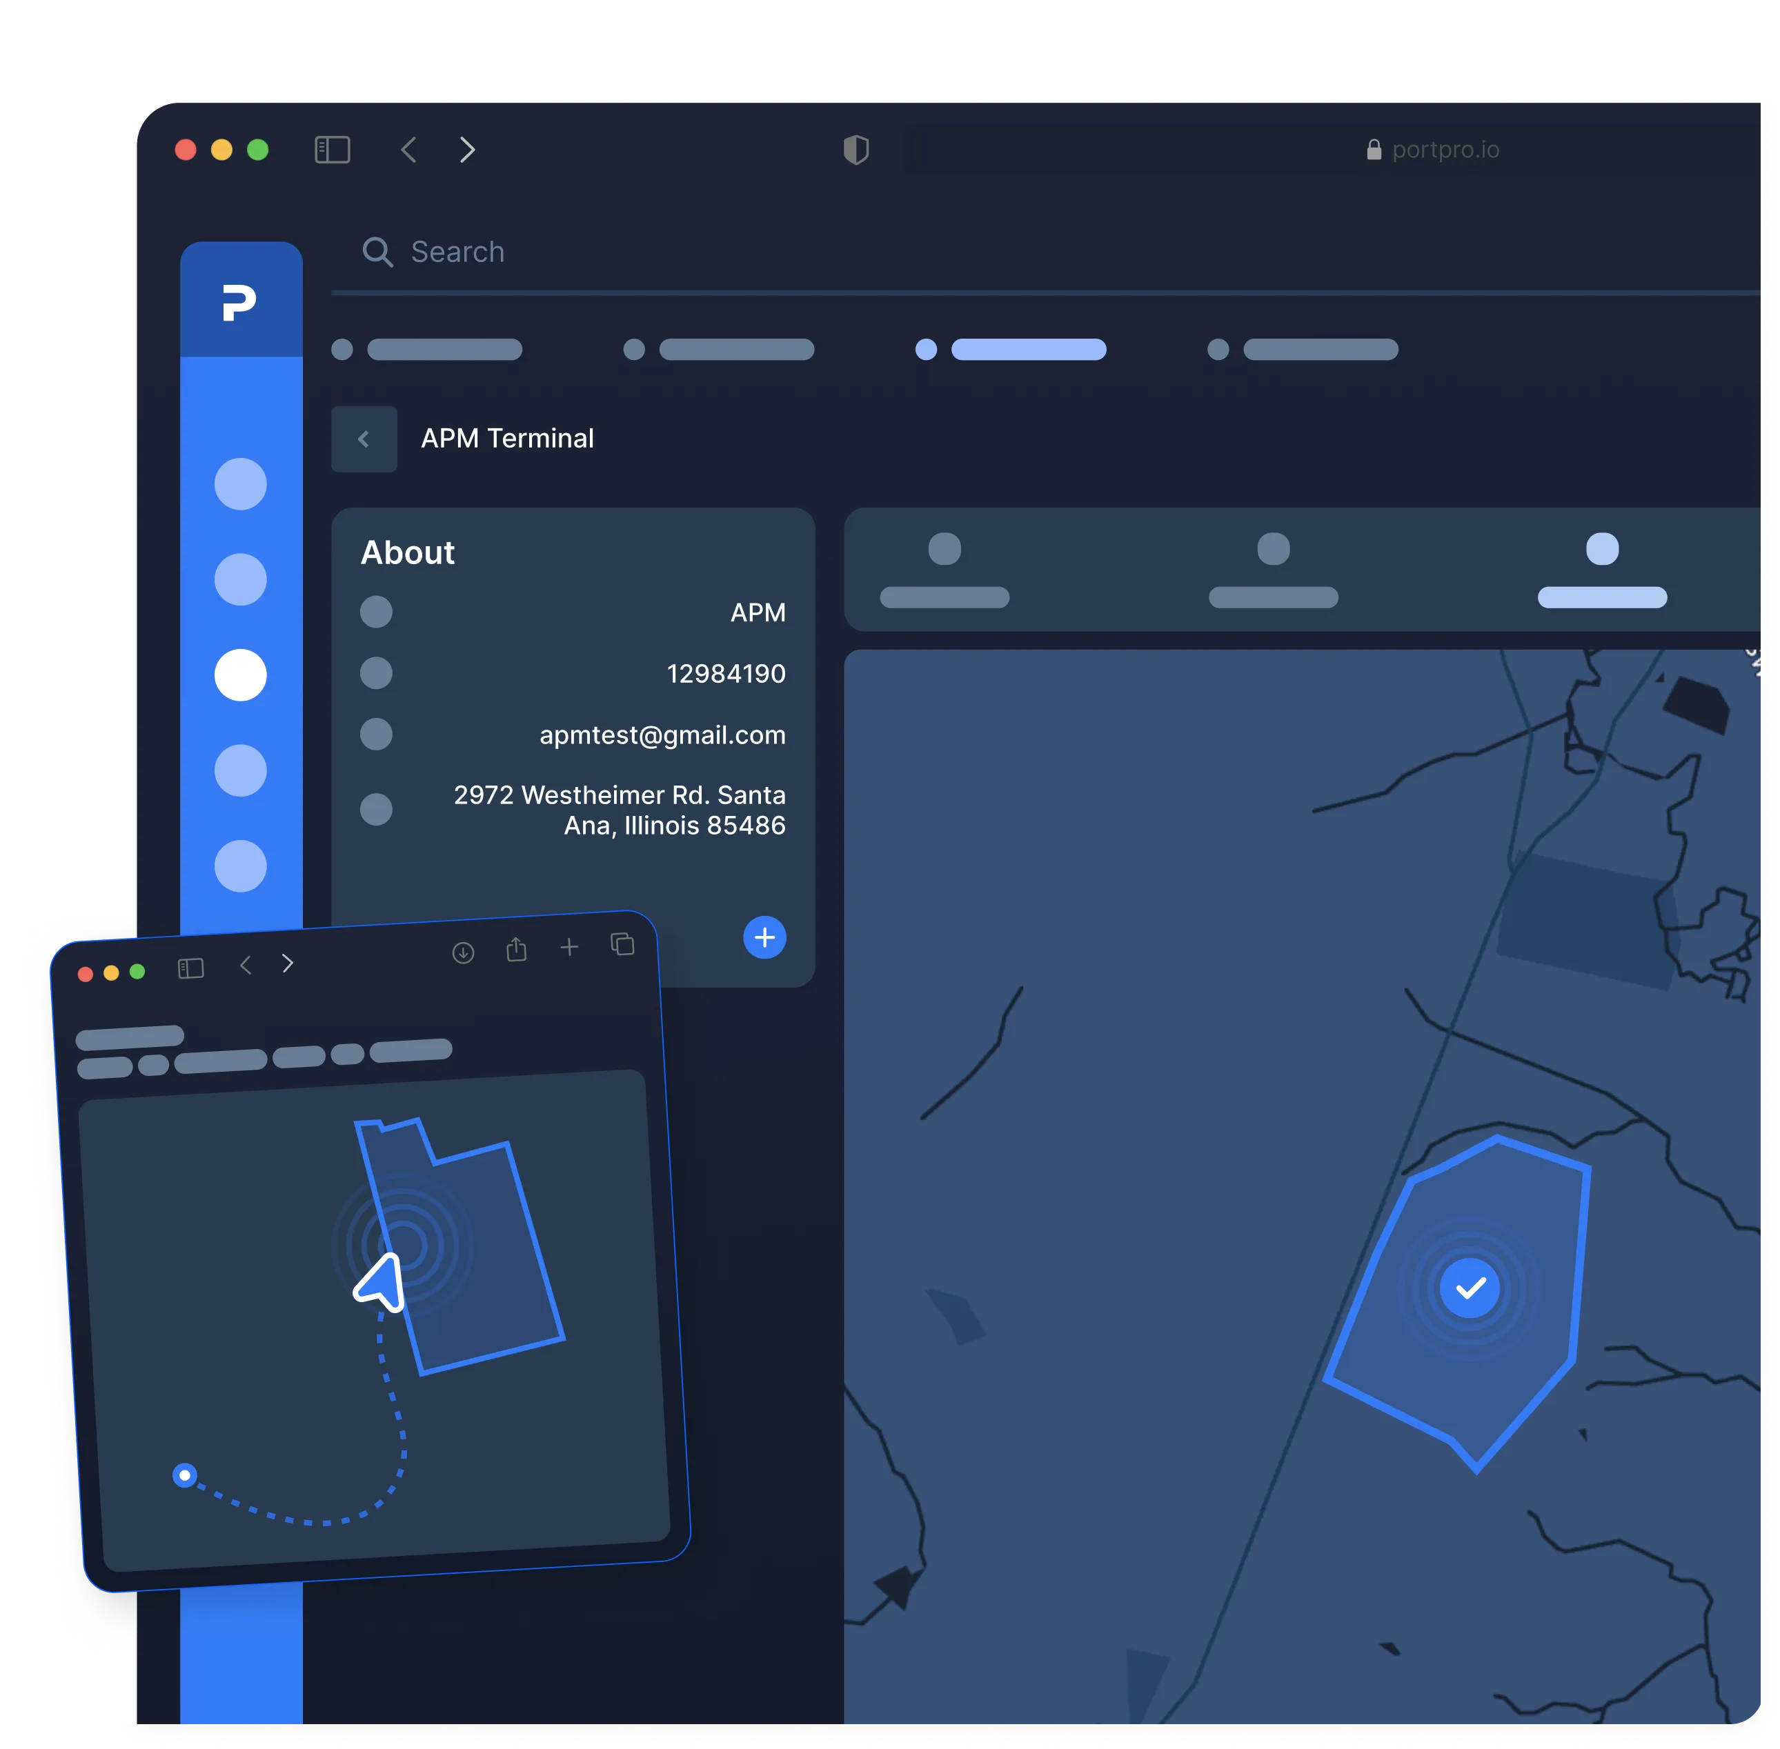The height and width of the screenshot is (1749, 1780).
Task: Click the blue checkmark marker on map
Action: (1470, 1288)
